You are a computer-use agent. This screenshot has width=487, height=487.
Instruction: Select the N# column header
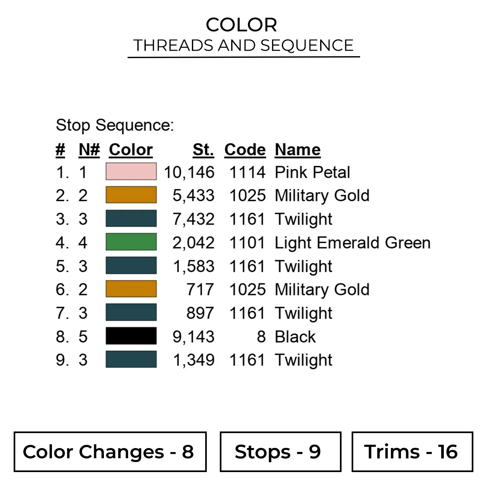point(89,150)
